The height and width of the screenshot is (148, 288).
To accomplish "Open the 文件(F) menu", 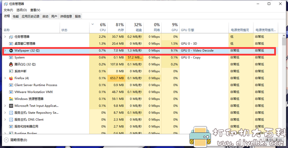I will [x=8, y=10].
